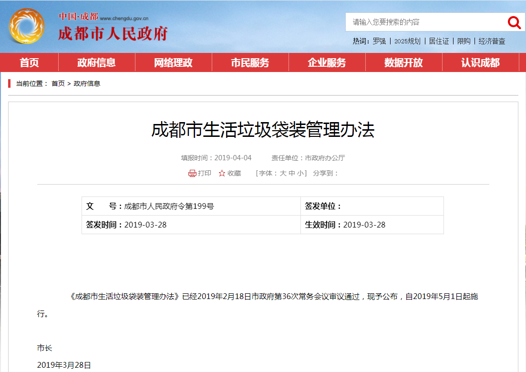Click the Chengdu government emblem logo
The image size is (526, 372).
tap(27, 26)
